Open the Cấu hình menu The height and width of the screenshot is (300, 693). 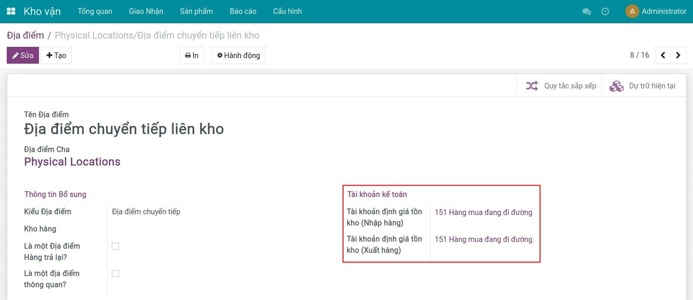coord(287,11)
